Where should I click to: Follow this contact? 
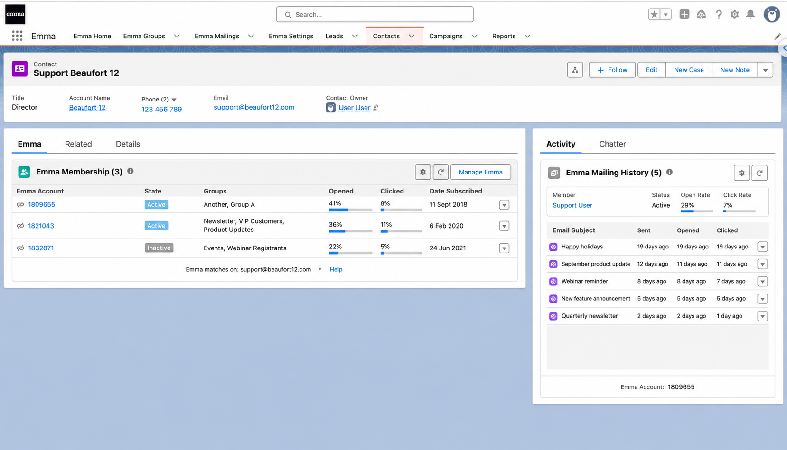[x=612, y=70]
